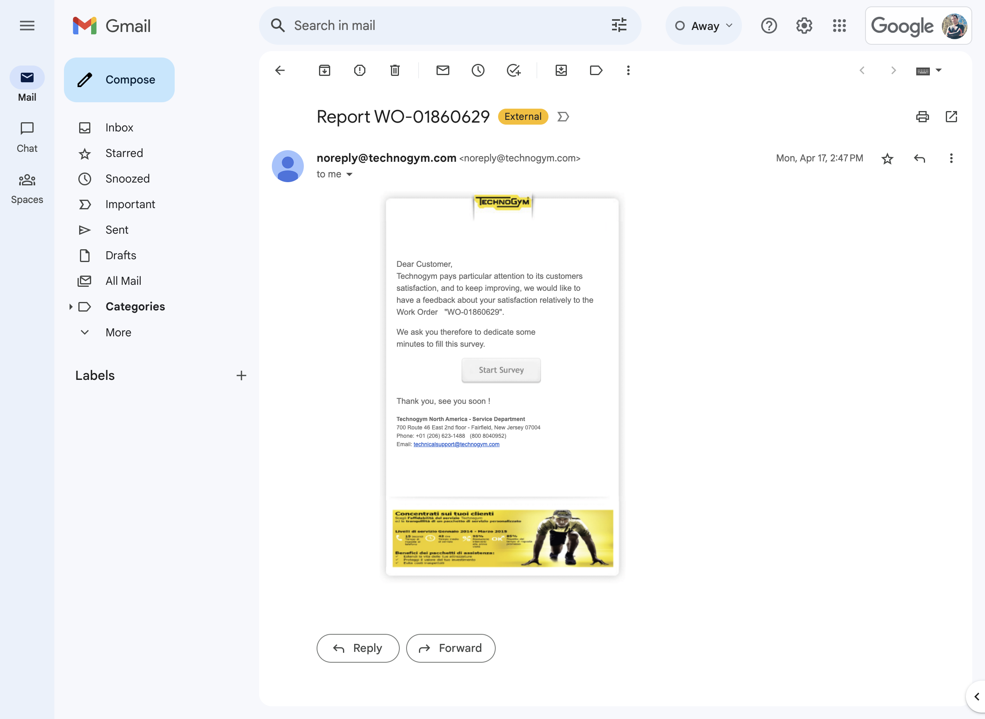Add the email to Tasks
This screenshot has width=985, height=719.
(x=513, y=71)
